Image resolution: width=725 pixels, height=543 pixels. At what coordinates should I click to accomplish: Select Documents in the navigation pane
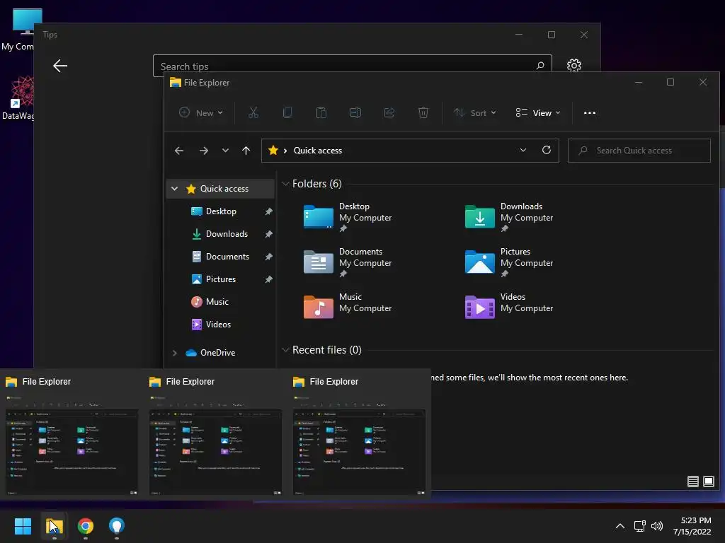(227, 256)
